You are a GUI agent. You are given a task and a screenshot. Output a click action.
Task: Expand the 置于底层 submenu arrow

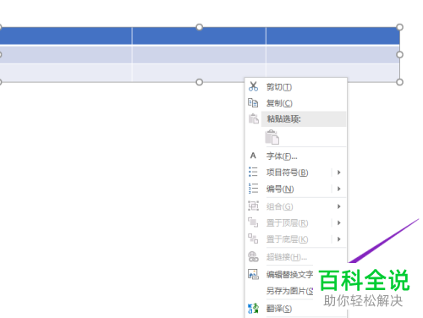pyautogui.click(x=339, y=239)
